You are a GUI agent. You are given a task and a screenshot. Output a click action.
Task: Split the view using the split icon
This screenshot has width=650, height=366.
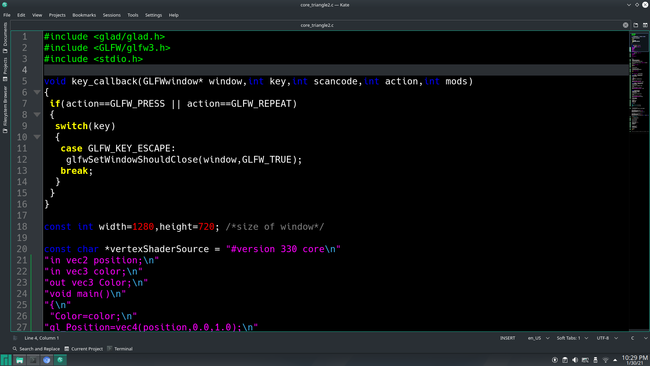(x=645, y=25)
